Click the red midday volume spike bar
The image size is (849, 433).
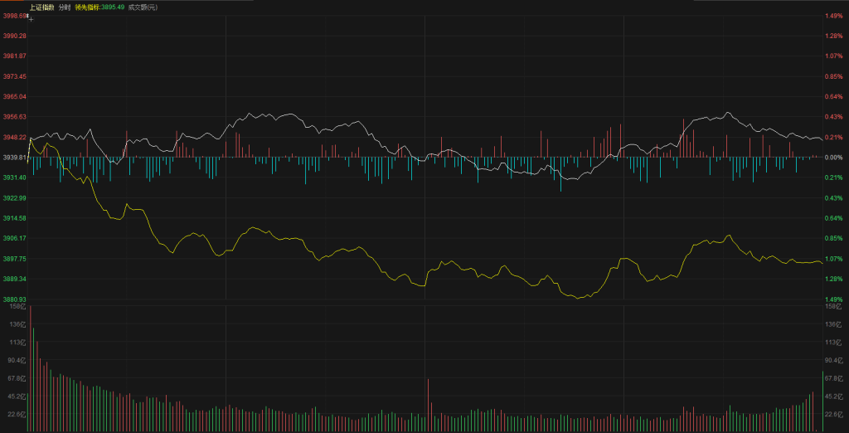click(x=428, y=405)
